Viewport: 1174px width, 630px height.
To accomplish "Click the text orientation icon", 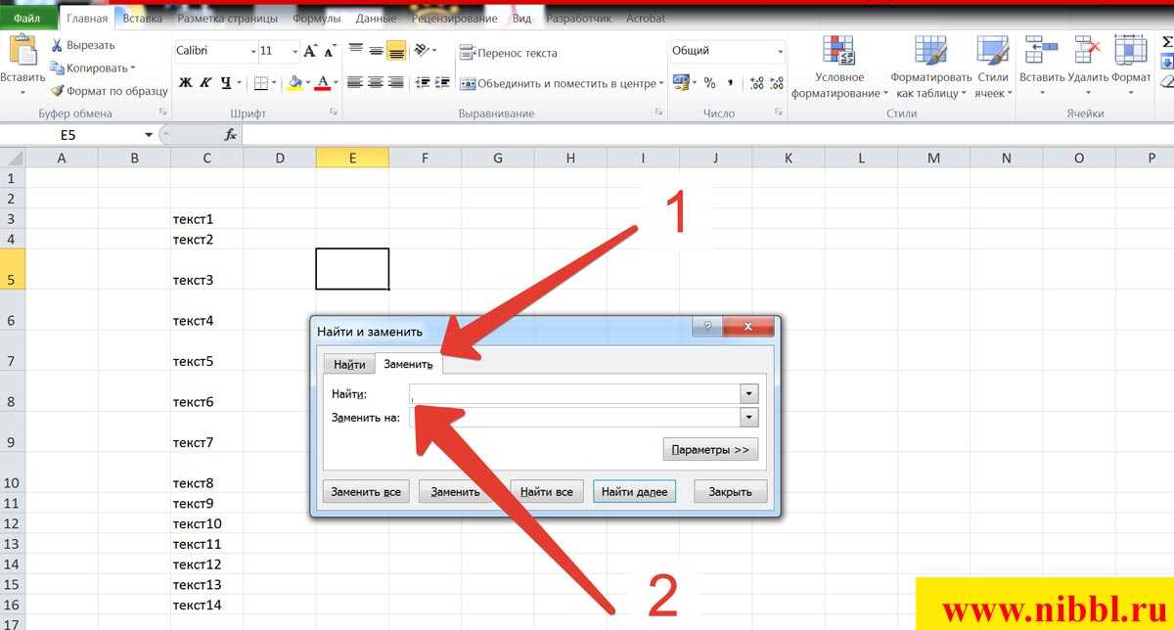I will point(422,51).
